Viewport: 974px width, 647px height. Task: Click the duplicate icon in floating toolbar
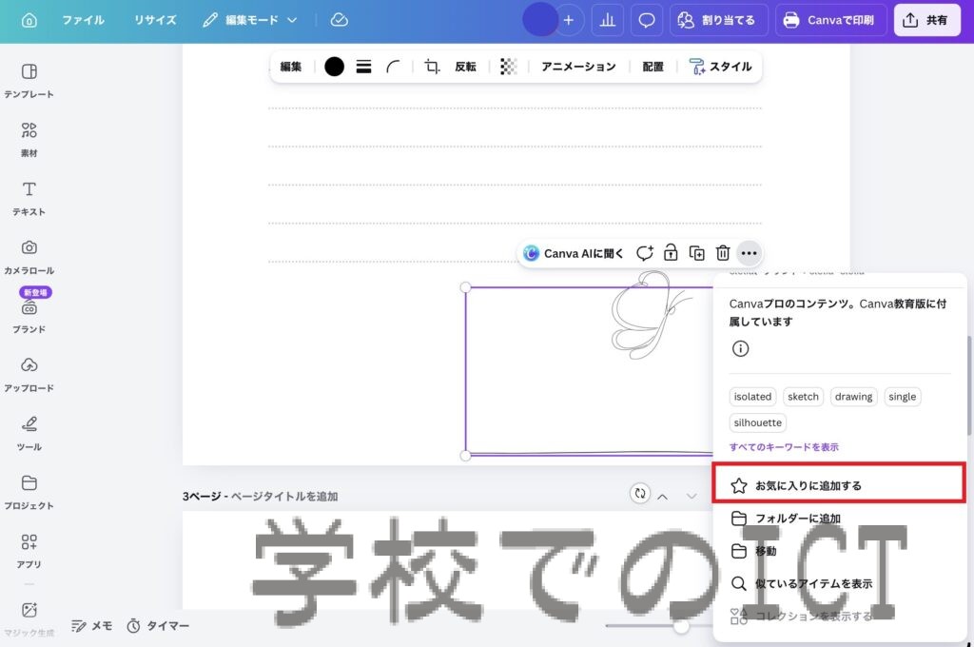pyautogui.click(x=697, y=253)
